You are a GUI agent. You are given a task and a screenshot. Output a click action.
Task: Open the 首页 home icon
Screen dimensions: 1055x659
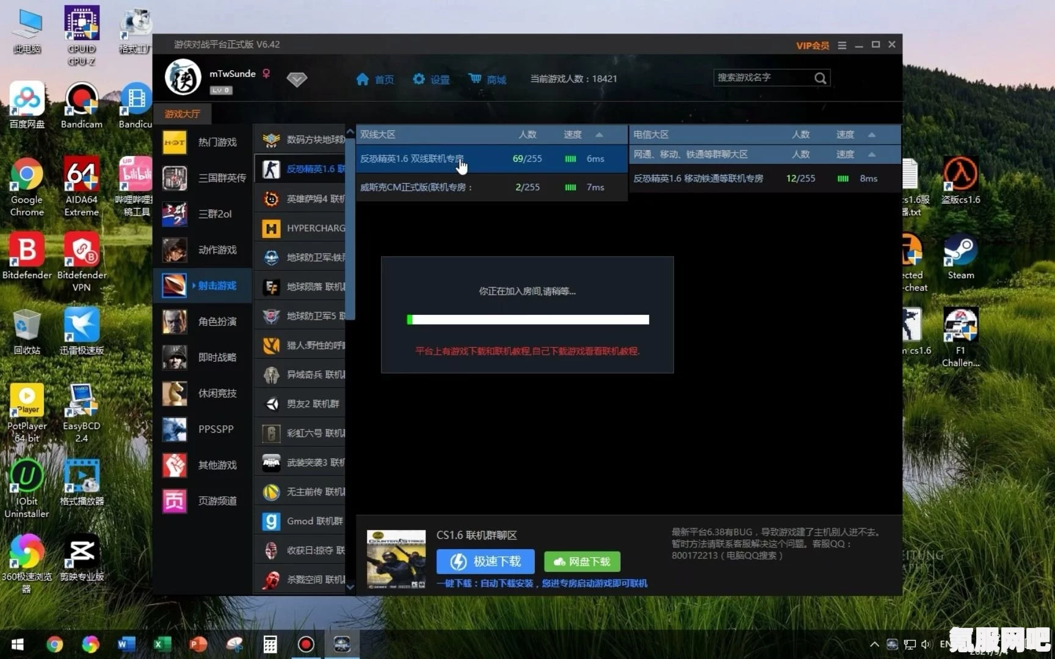(x=363, y=79)
